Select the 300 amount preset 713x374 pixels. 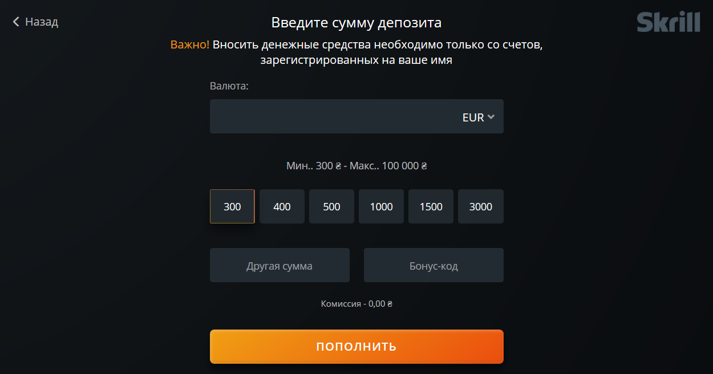point(232,206)
